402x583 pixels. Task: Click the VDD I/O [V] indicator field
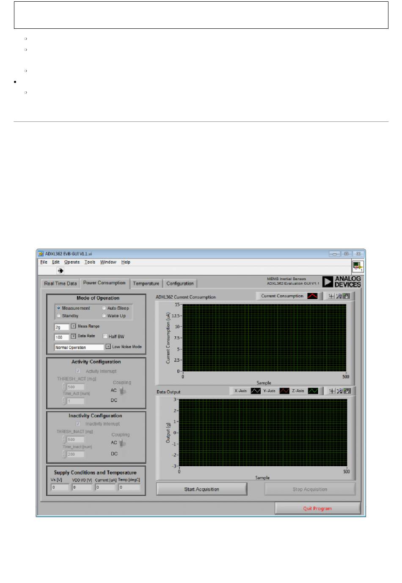[82, 487]
